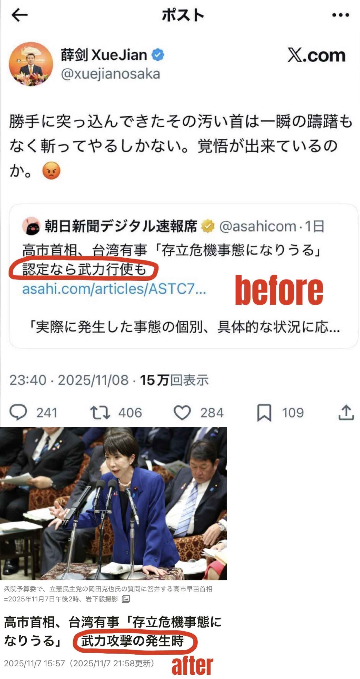Tap the reply speech bubble icon

[x=18, y=412]
